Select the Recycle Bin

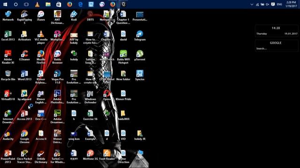pyautogui.click(x=8, y=76)
